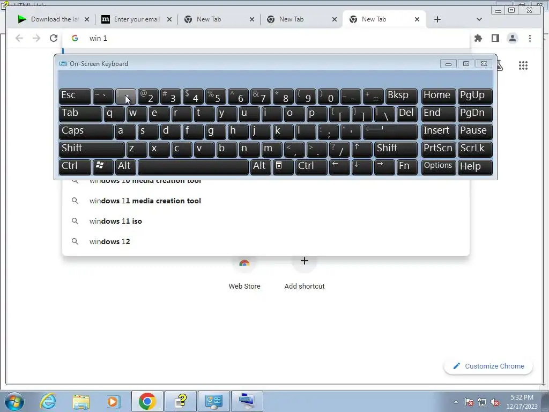Image resolution: width=549 pixels, height=412 pixels.
Task: Launch Internet Explorer from the taskbar
Action: (48, 401)
